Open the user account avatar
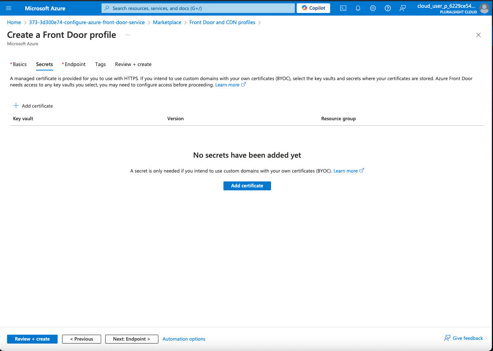493x351 pixels. pyautogui.click(x=484, y=8)
